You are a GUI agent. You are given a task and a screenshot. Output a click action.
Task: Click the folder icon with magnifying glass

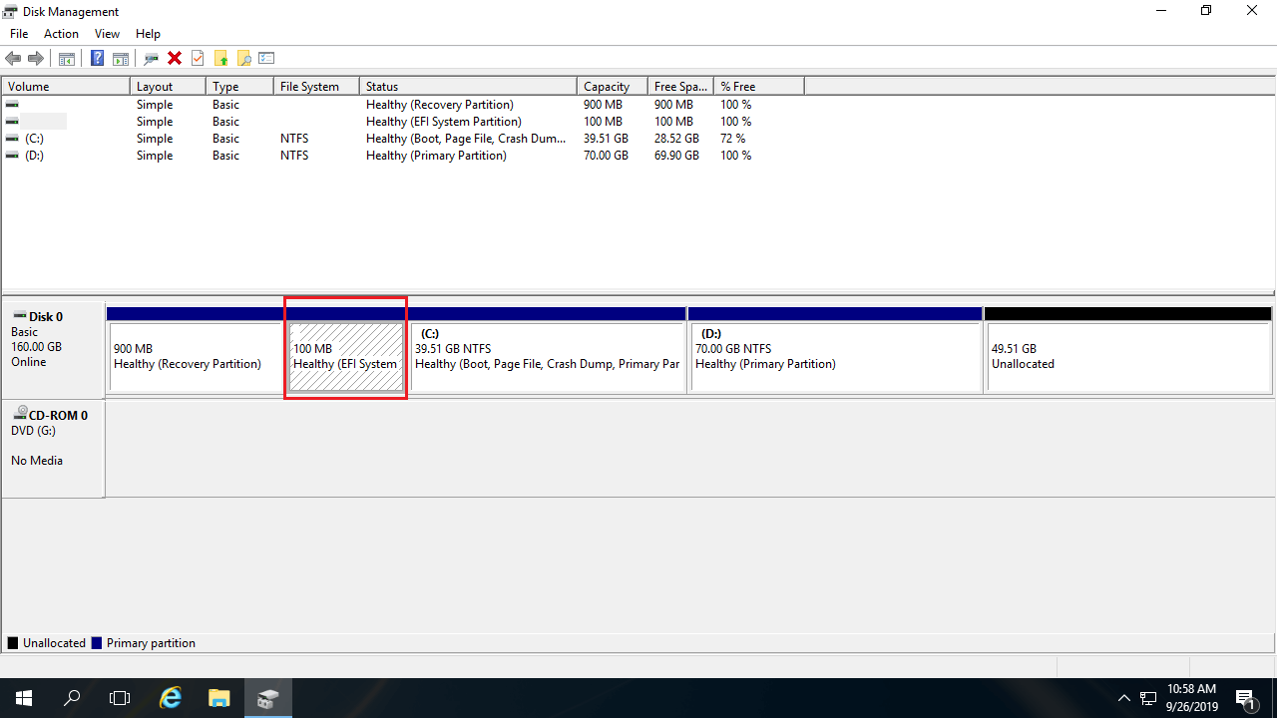243,58
